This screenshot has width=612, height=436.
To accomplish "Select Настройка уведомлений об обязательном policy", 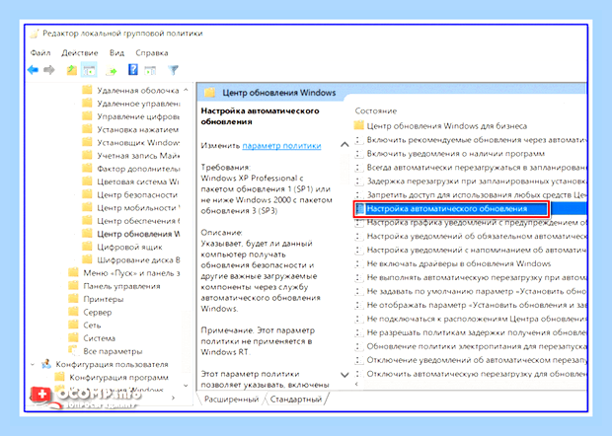I will pos(470,237).
